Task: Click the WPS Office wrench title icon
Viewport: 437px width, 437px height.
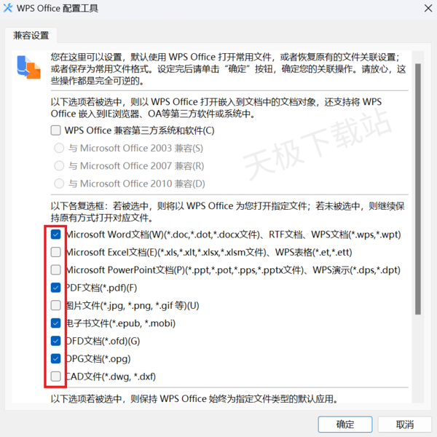Action: 8,8
